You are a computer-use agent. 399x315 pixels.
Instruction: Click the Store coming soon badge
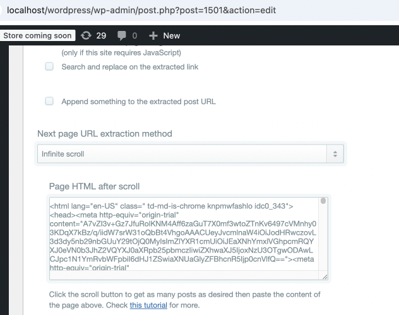[38, 36]
